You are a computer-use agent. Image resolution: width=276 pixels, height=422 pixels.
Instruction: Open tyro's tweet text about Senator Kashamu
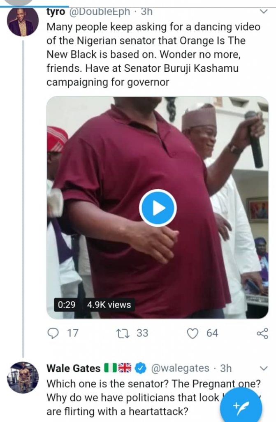(x=153, y=54)
